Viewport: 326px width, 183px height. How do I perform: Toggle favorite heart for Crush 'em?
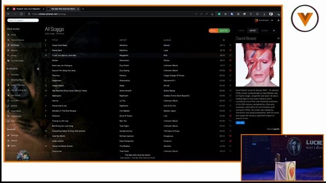(230, 55)
